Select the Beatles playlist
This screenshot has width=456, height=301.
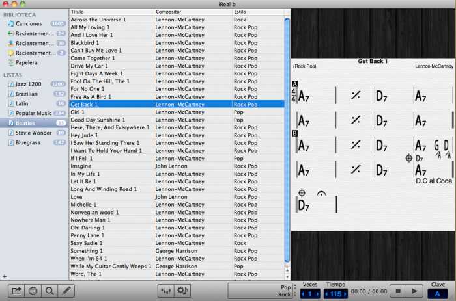pos(35,123)
